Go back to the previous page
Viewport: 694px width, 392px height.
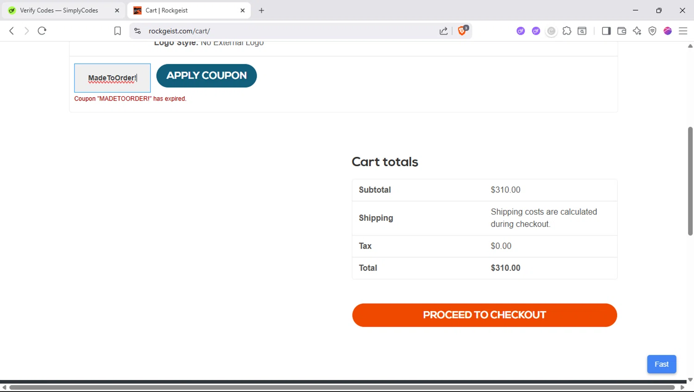[12, 31]
